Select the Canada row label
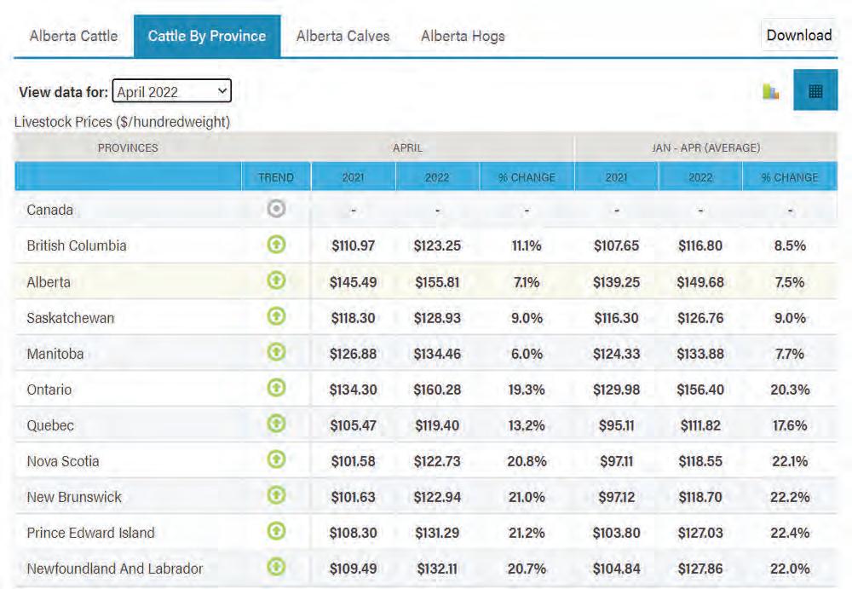This screenshot has height=589, width=852. pos(49,210)
